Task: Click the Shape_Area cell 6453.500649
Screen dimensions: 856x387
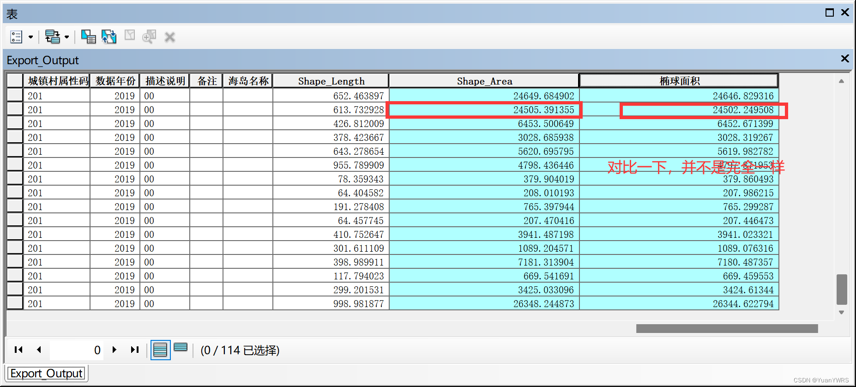Action: (x=484, y=123)
